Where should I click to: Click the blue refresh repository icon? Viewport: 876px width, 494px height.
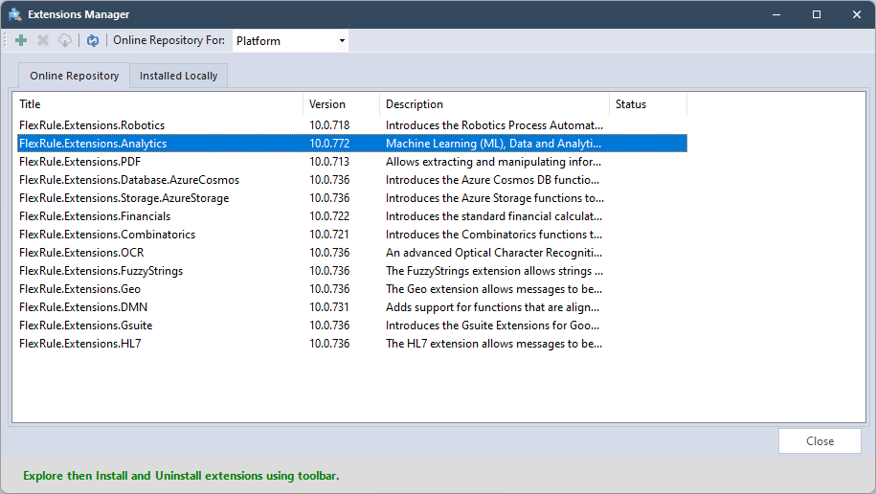(x=93, y=40)
